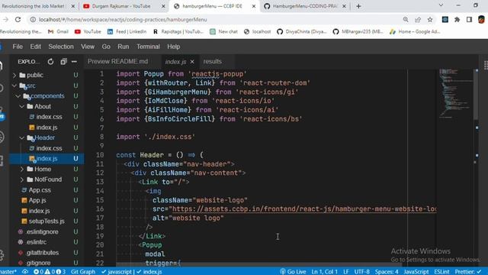Open the Selection menu
The height and width of the screenshot is (275, 488).
pyautogui.click(x=61, y=47)
